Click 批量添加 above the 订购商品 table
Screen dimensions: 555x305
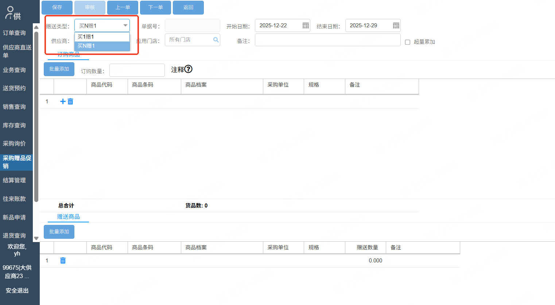point(59,69)
